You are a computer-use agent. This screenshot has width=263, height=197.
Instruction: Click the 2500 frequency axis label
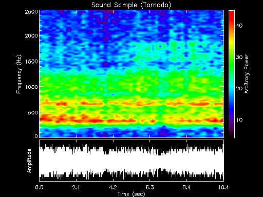point(31,12)
